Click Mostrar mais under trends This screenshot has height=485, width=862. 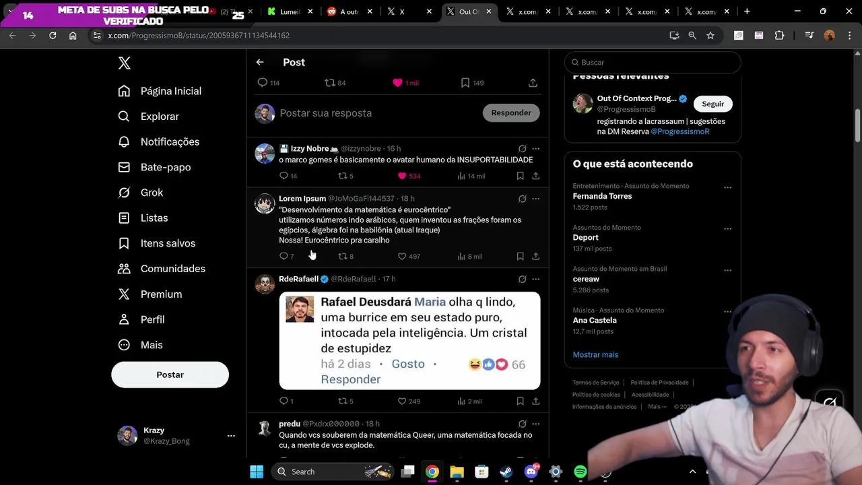tap(595, 354)
